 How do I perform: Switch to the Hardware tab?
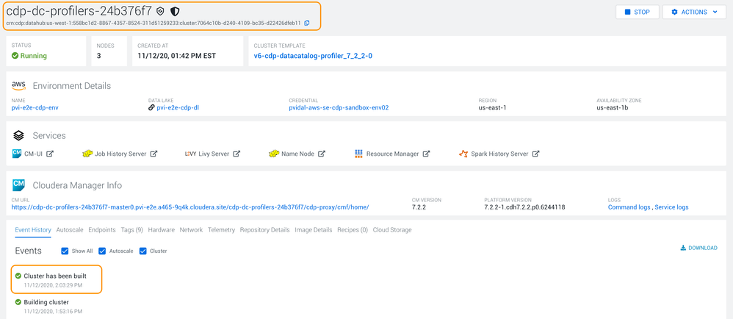pyautogui.click(x=161, y=230)
